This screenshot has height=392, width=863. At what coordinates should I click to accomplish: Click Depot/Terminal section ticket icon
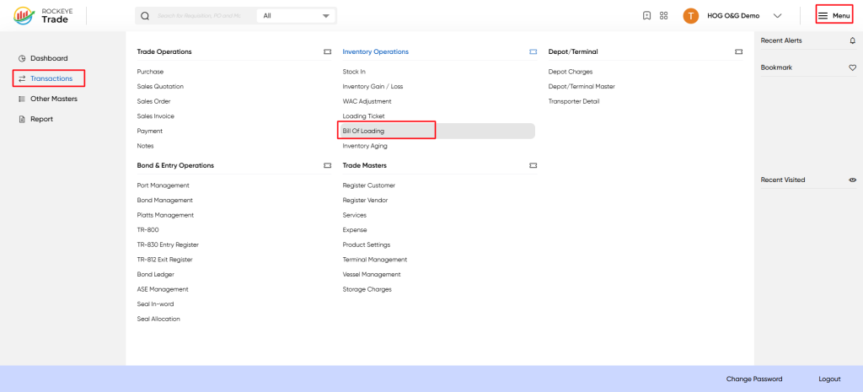tap(738, 51)
